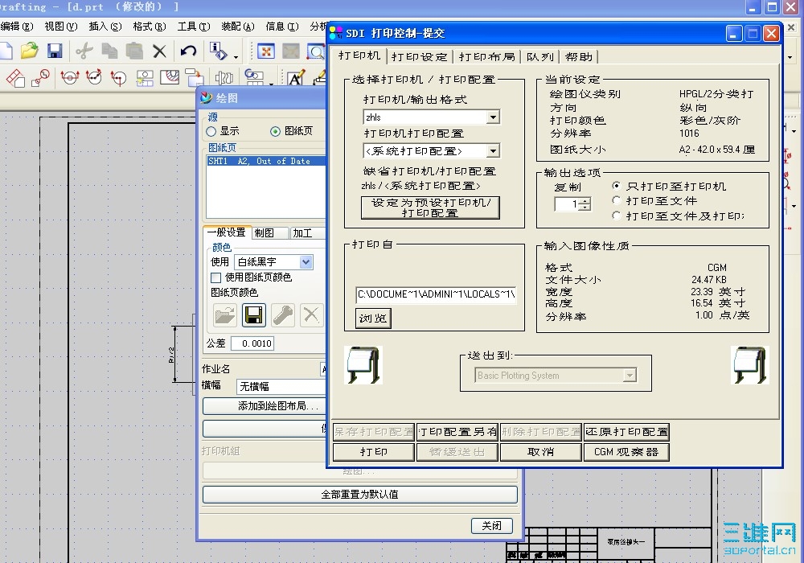
Task: Open the 信息(I) menu
Action: point(282,27)
